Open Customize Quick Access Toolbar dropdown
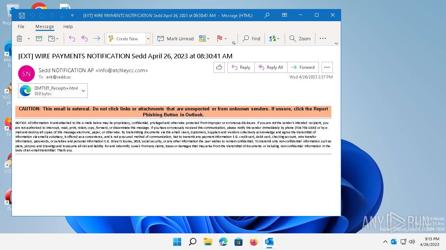 tap(72, 15)
